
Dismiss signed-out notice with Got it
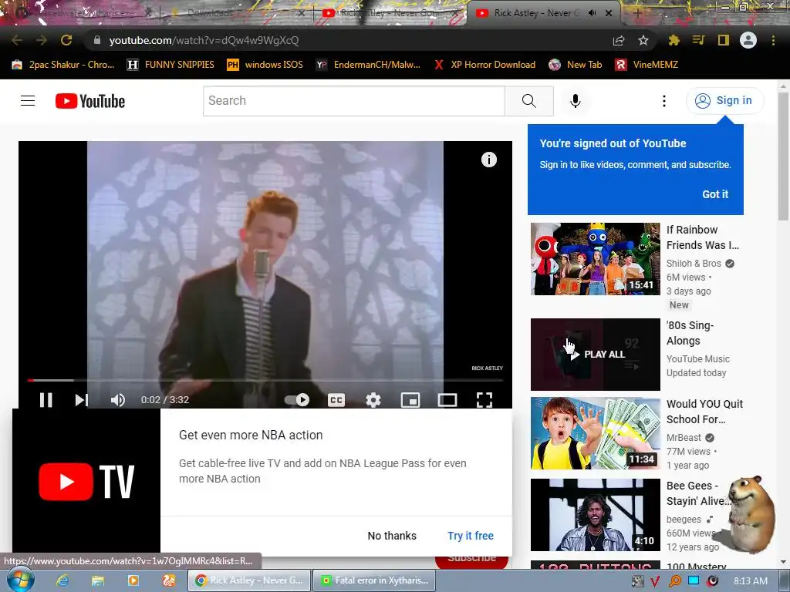(x=715, y=194)
